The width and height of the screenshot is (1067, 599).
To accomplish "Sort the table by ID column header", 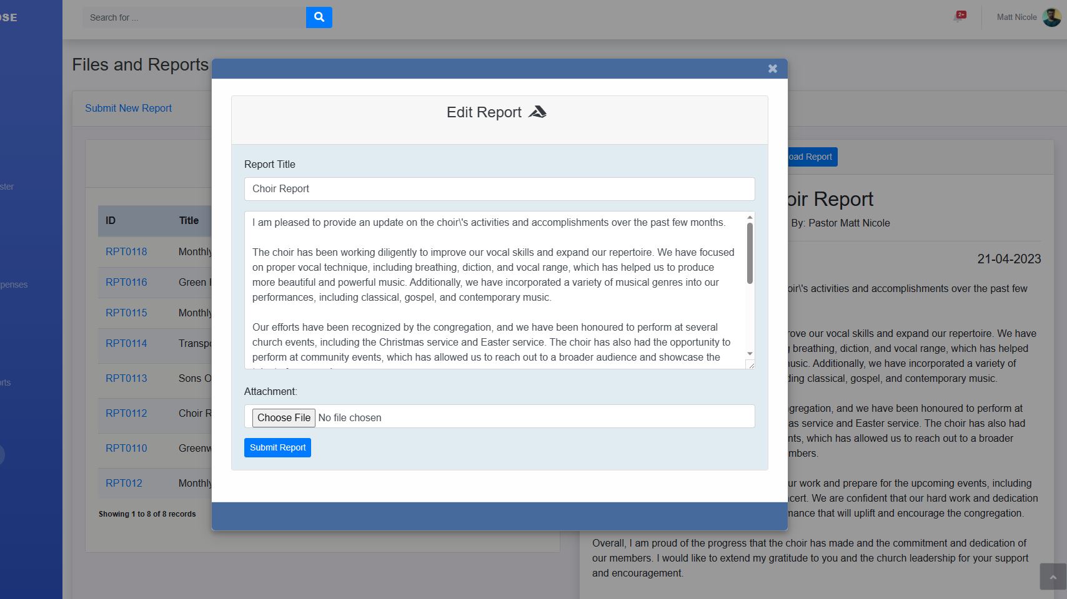I will (x=111, y=220).
